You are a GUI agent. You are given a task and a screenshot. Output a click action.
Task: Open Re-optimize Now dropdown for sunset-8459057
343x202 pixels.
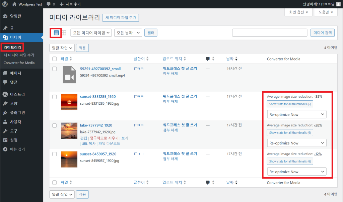pos(297,172)
